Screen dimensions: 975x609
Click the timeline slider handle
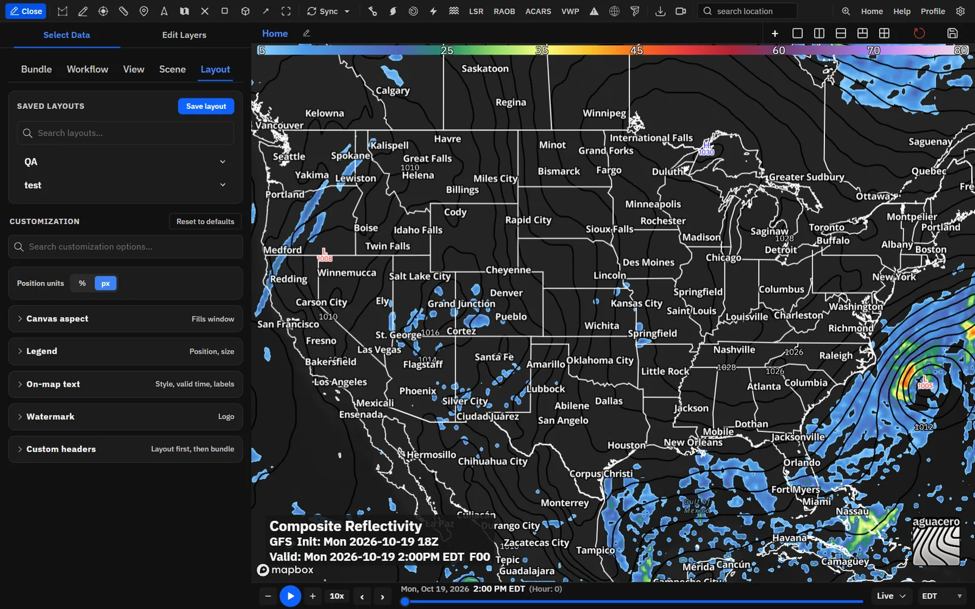point(405,602)
